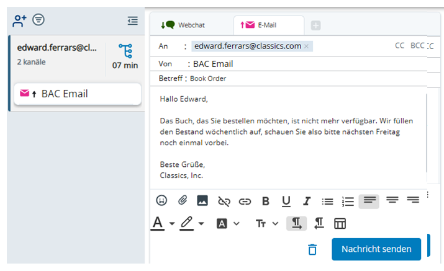Click the edward.ferrars@classics.com recipient chip
The width and height of the screenshot is (444, 271).
pyautogui.click(x=252, y=46)
